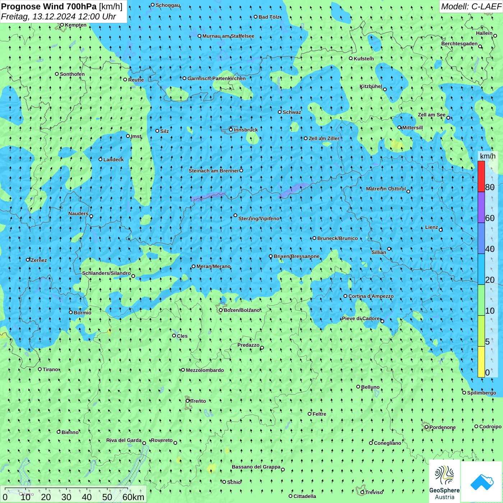This screenshot has width=503, height=503.
Task: Select the yellow 0 km/h legend color
Action: click(x=481, y=362)
